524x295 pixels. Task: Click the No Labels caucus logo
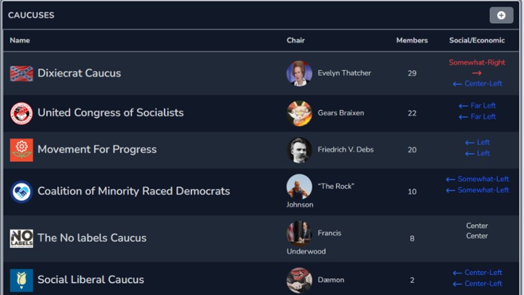(x=21, y=238)
